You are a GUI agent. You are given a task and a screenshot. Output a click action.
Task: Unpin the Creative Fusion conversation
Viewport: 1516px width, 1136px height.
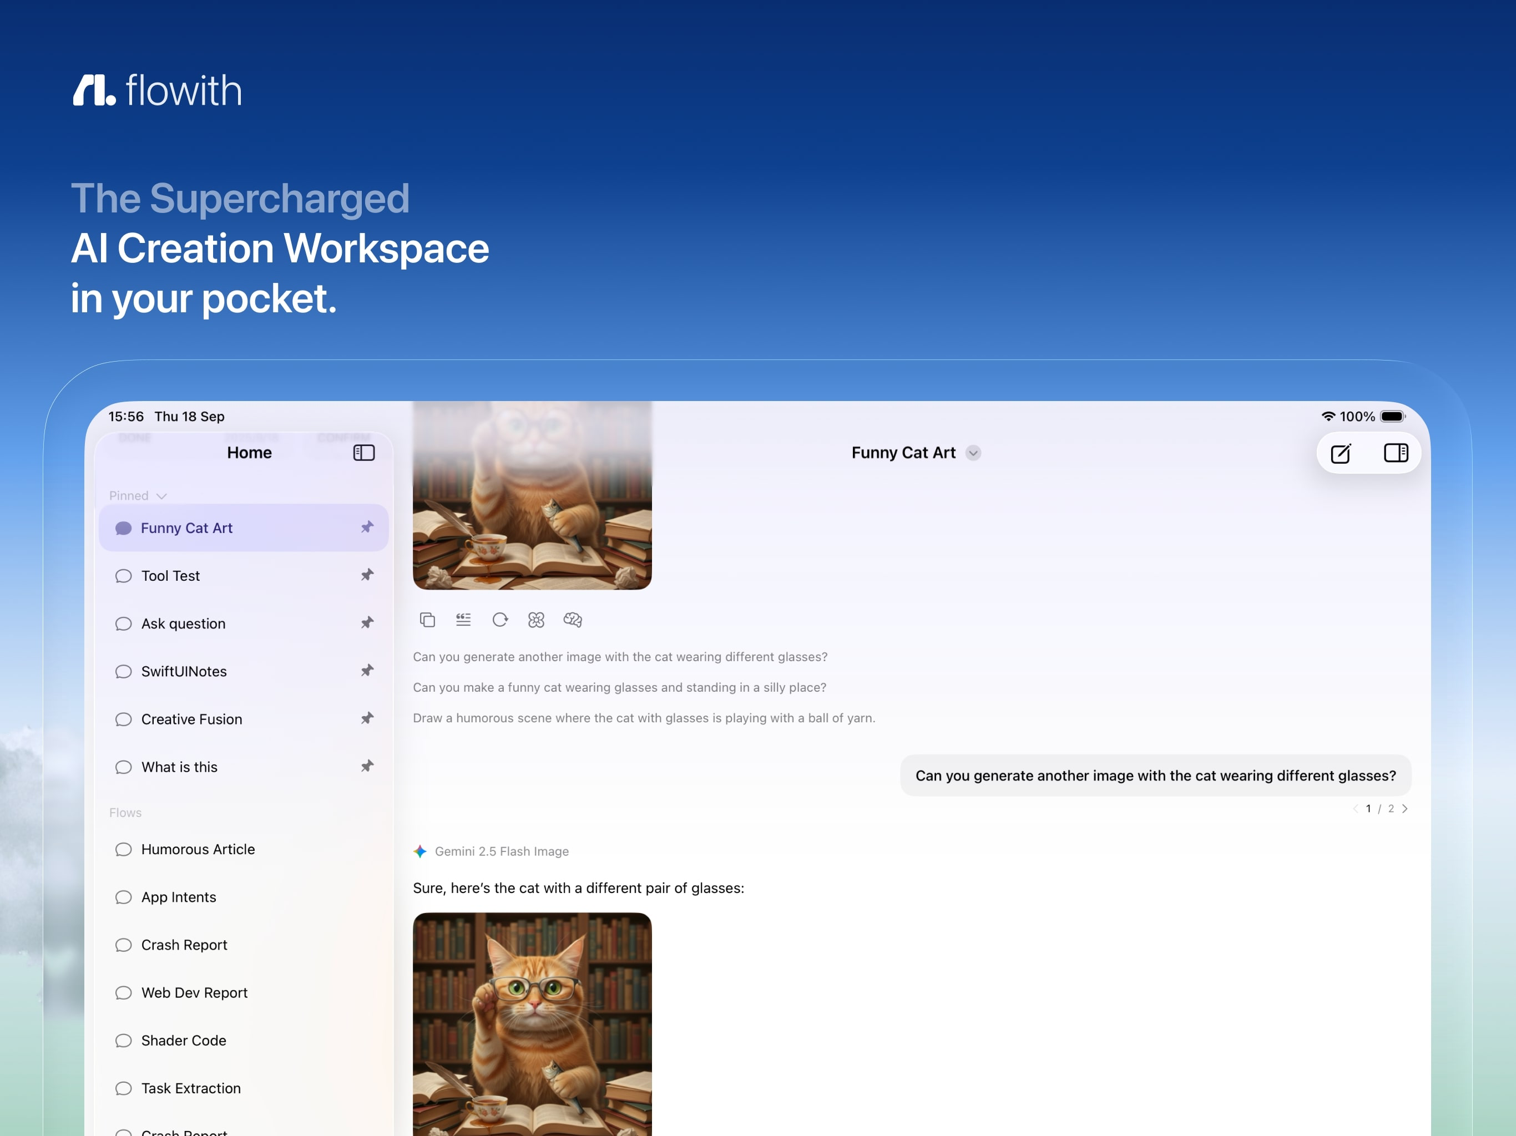point(367,719)
